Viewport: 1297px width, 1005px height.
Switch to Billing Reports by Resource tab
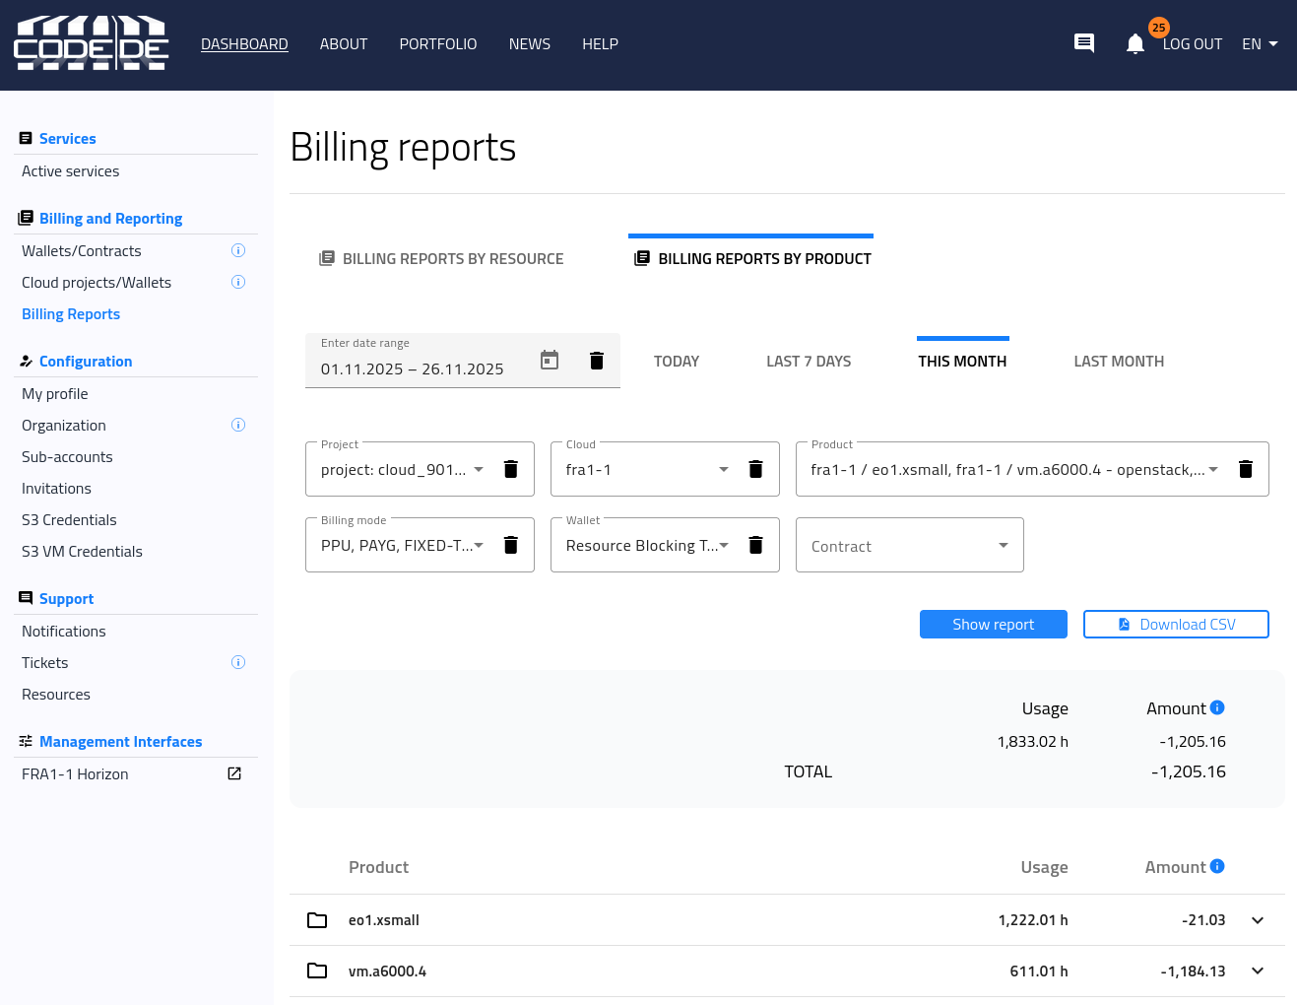coord(441,259)
